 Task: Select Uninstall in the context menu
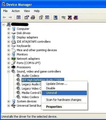pos(64,93)
